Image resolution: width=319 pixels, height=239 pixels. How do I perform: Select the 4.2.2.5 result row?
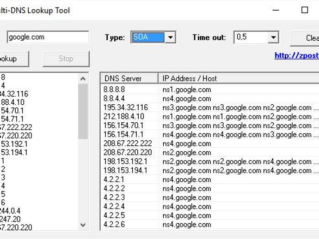click(x=210, y=215)
